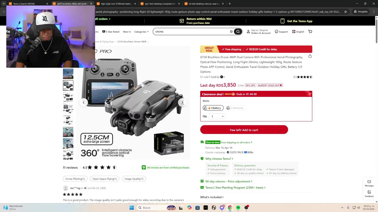Click the main drone product image
The height and width of the screenshot is (212, 378).
tap(133, 103)
